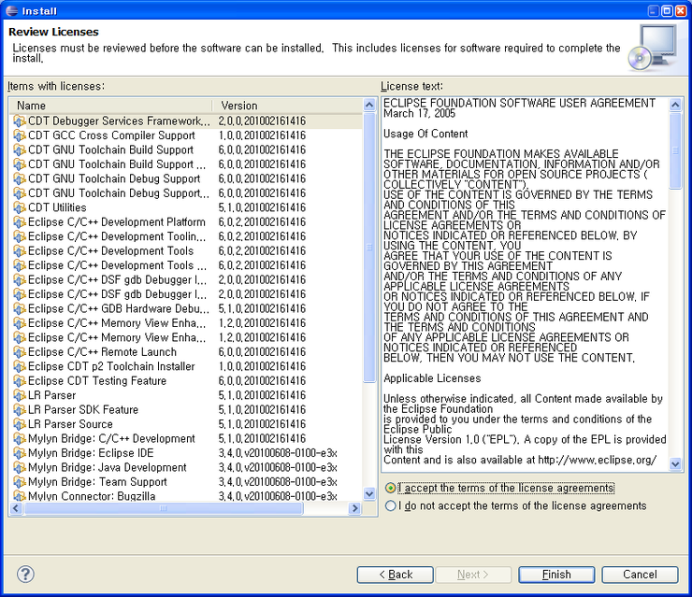Click the icon beside Mylyn Bridge: Java Development

(x=19, y=468)
